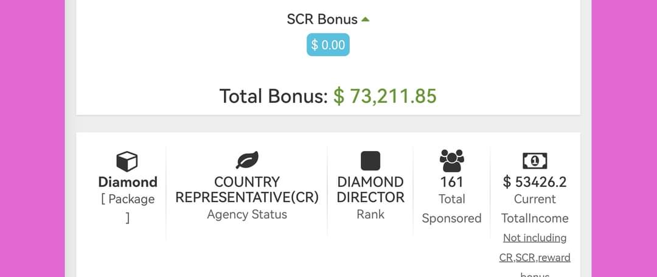The width and height of the screenshot is (657, 277).
Task: Select the Diamond package name
Action: [128, 182]
